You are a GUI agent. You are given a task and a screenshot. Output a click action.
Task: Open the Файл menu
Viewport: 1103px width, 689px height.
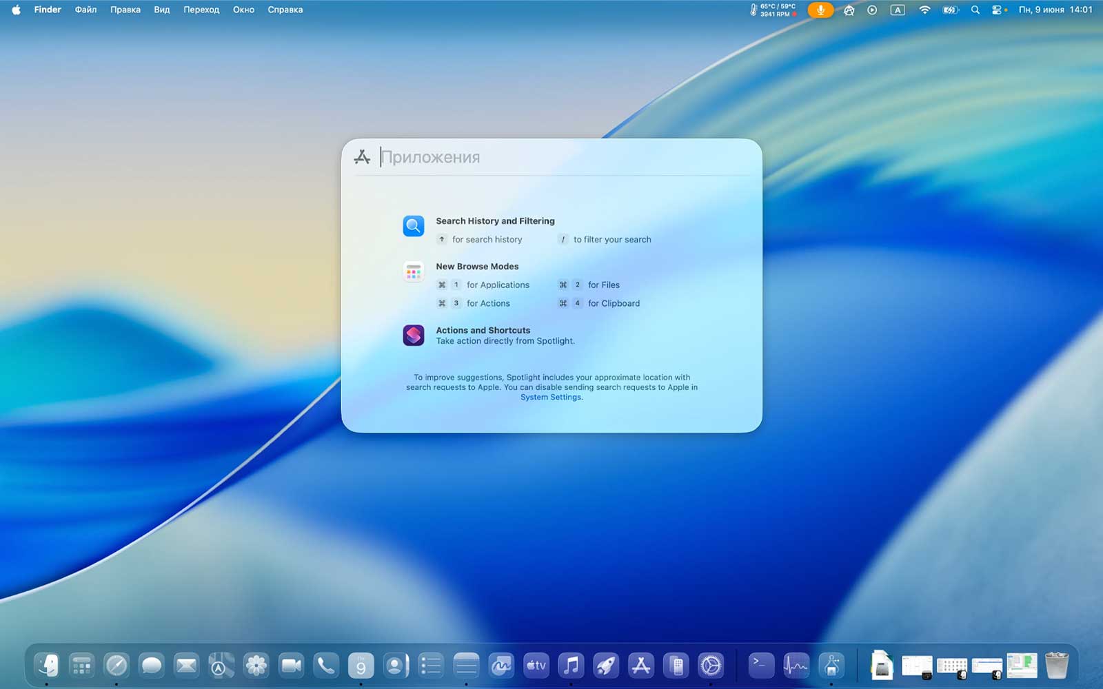[x=85, y=10]
